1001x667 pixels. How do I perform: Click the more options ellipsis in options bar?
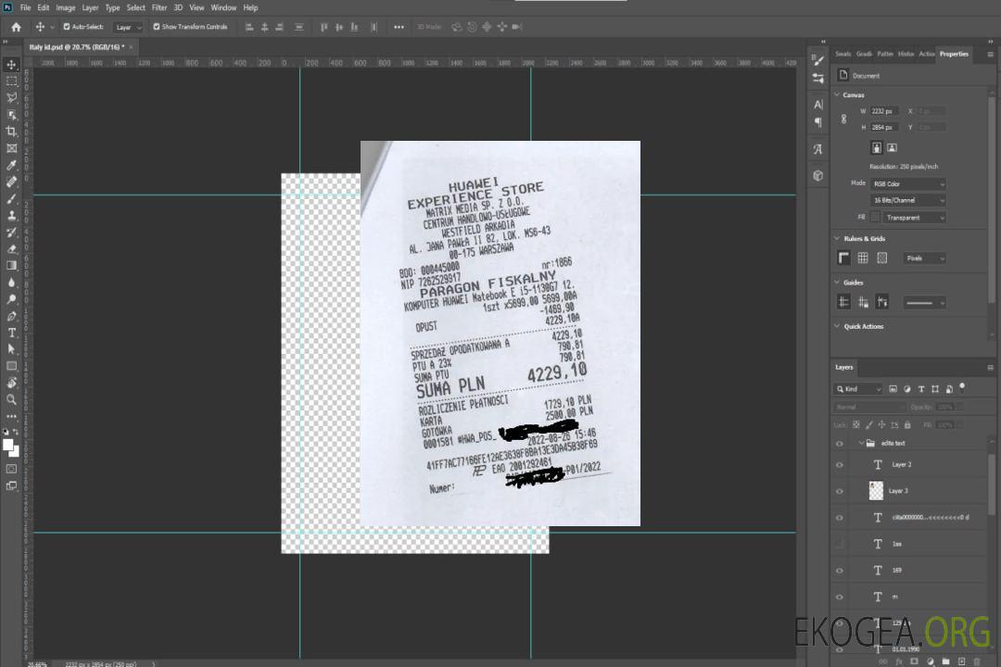(399, 27)
